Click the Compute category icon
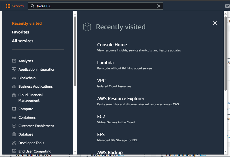 [x=14, y=109]
